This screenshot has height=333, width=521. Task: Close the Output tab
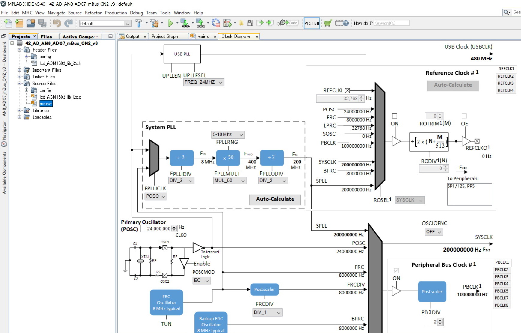145,37
